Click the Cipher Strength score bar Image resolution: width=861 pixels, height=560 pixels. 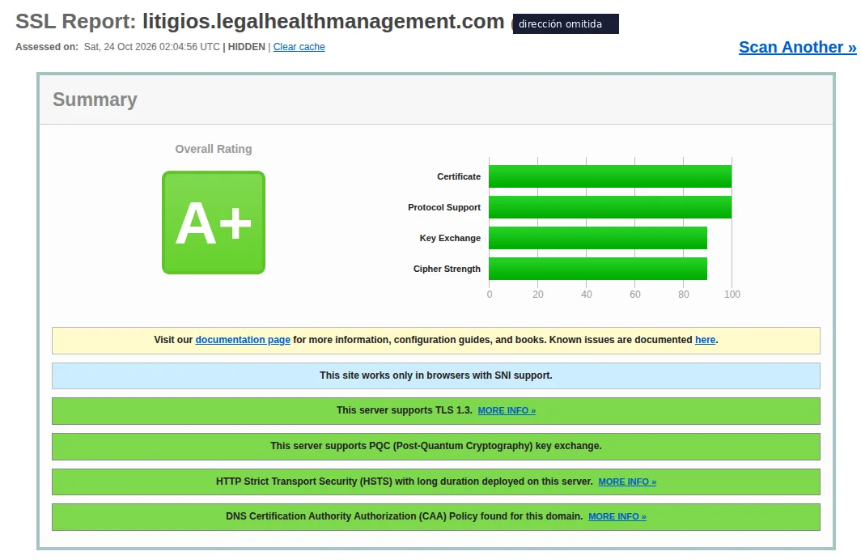598,269
